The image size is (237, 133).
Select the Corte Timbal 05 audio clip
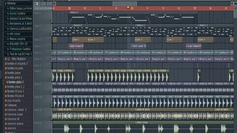tap(76, 46)
